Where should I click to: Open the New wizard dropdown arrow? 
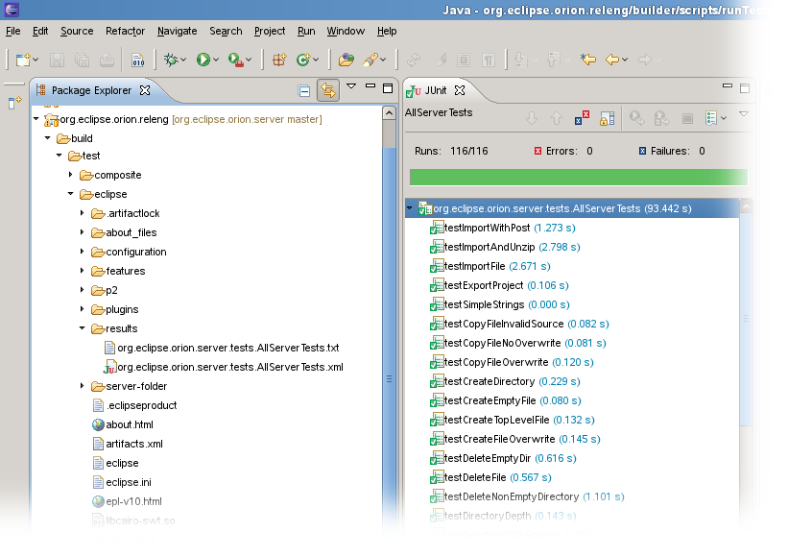pyautogui.click(x=36, y=60)
